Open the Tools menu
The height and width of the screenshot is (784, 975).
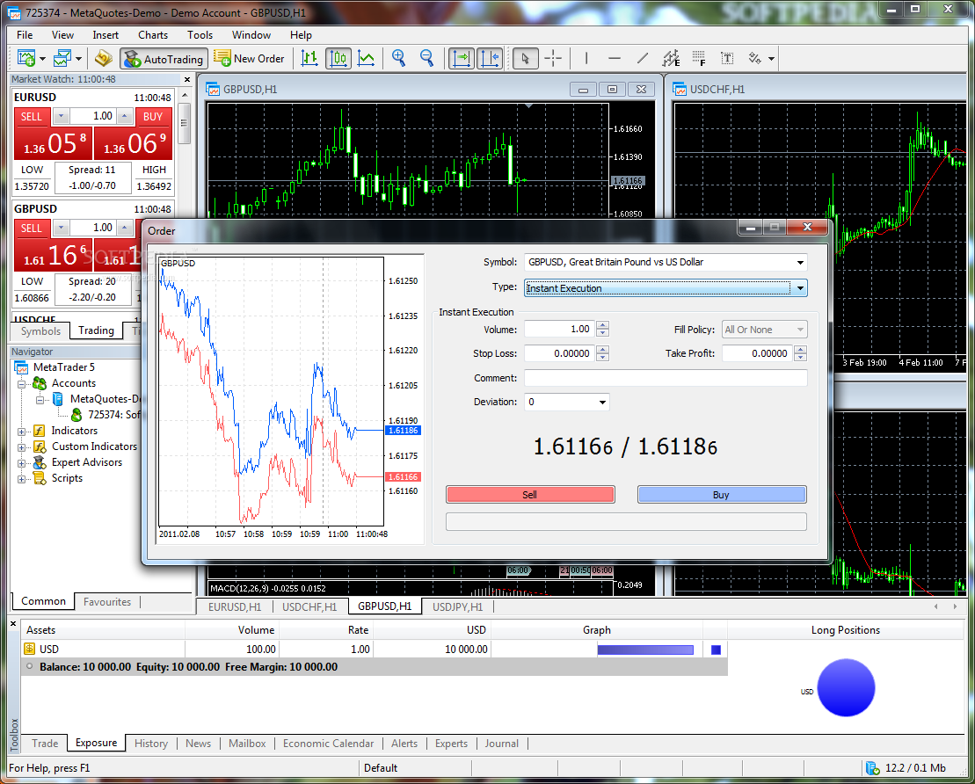(x=200, y=35)
